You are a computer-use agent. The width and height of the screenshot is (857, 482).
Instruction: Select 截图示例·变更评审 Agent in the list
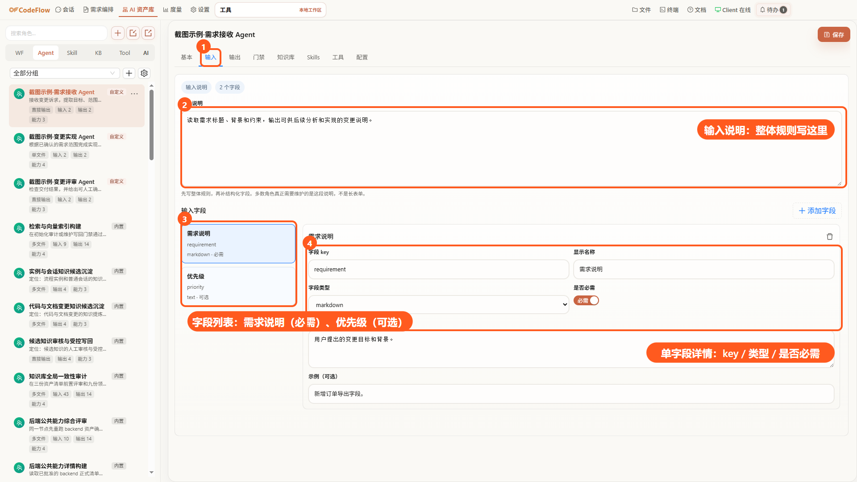[76, 195]
